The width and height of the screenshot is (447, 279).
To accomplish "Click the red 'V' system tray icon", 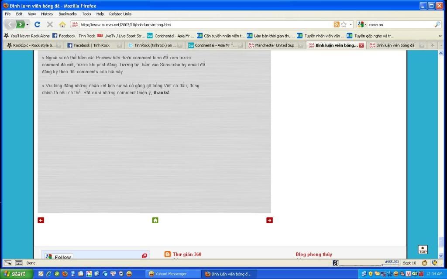I will 409,274.
